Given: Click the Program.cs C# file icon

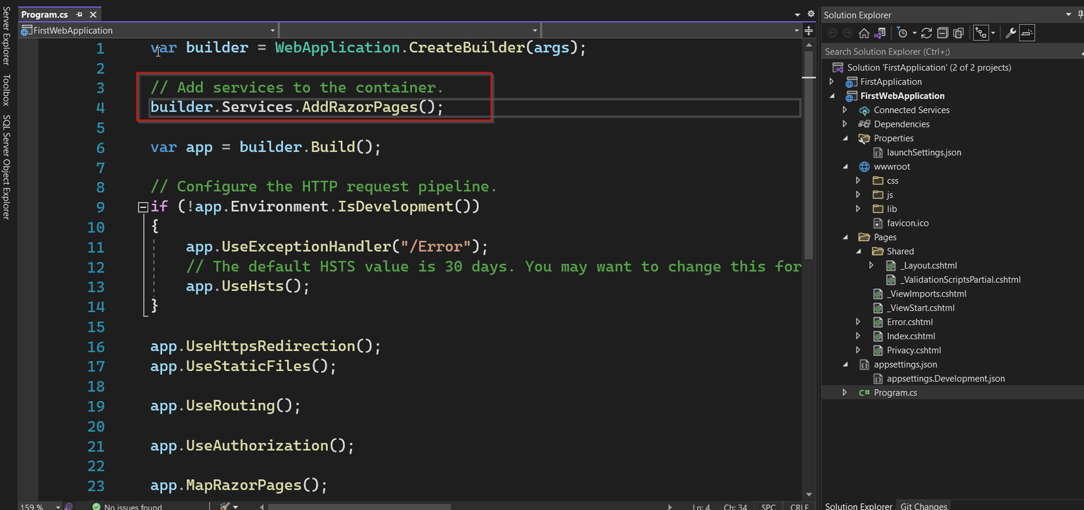Looking at the screenshot, I should (865, 393).
